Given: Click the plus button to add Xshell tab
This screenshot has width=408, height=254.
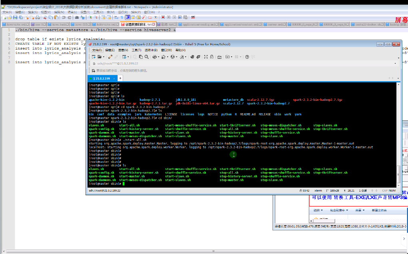Looking at the screenshot, I should [x=120, y=78].
